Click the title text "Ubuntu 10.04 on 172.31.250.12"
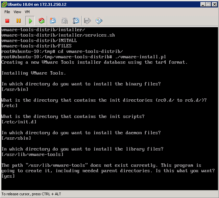219x198 pixels. (x=37, y=4)
